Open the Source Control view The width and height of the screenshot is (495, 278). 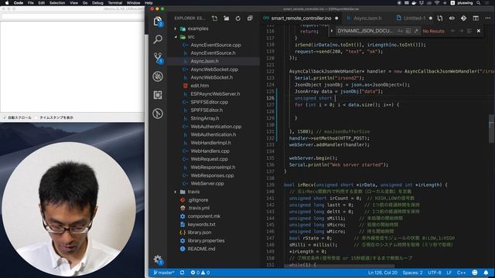(158, 58)
